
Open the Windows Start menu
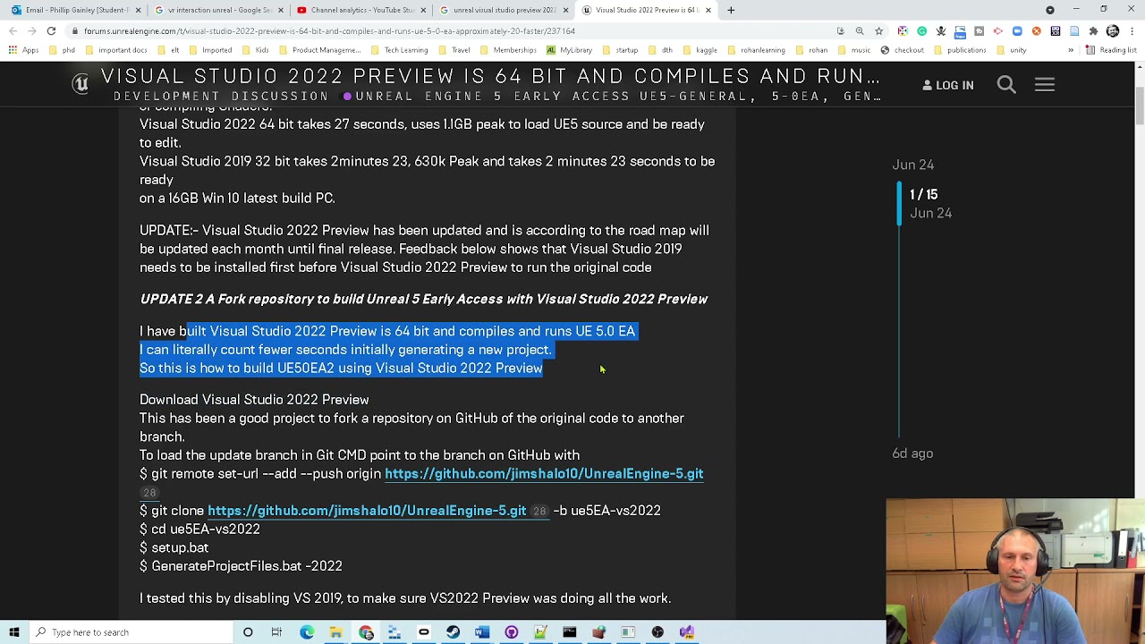click(x=14, y=632)
